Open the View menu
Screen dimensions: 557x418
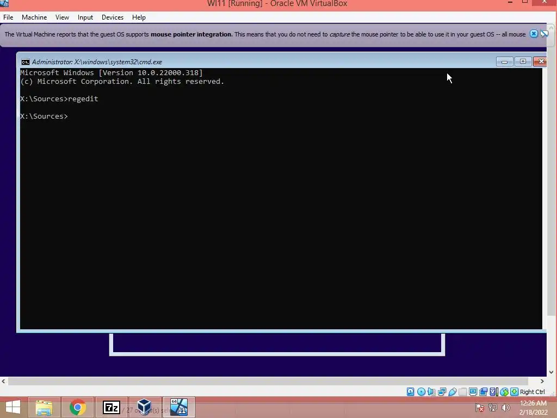(x=62, y=17)
